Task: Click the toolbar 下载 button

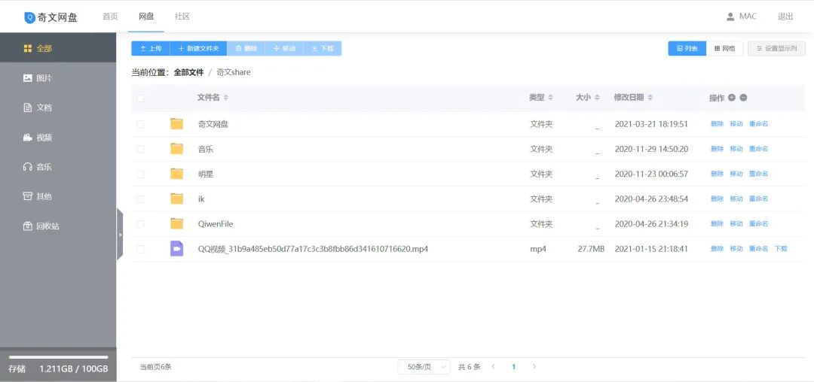Action: pyautogui.click(x=323, y=48)
